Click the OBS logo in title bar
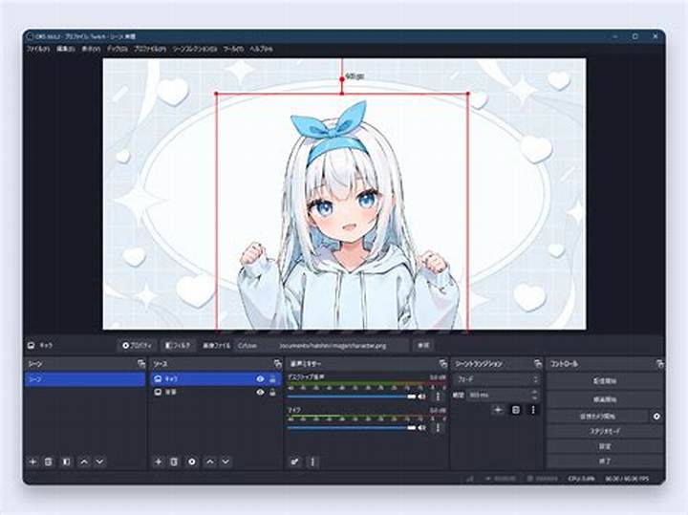 (x=31, y=36)
